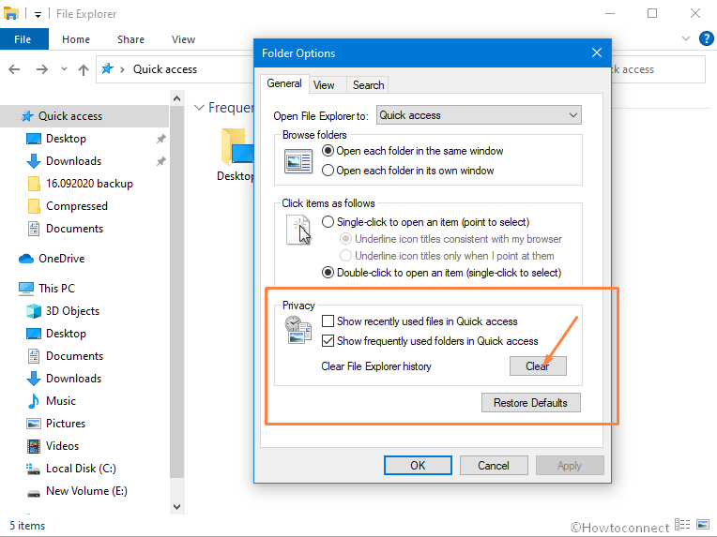Click the Help question mark icon
This screenshot has width=717, height=537.
click(x=706, y=39)
